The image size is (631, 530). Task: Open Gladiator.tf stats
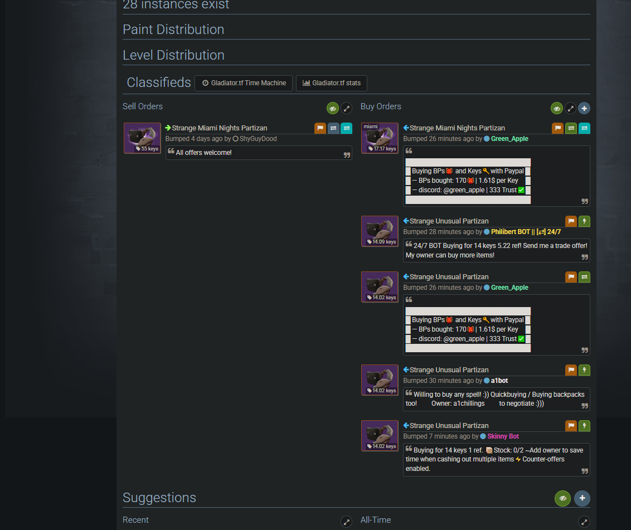click(x=331, y=83)
